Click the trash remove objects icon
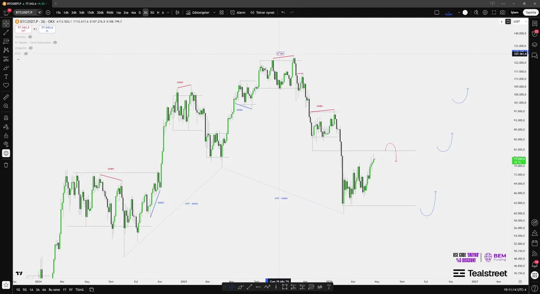This screenshot has height=294, width=540. tap(6, 165)
